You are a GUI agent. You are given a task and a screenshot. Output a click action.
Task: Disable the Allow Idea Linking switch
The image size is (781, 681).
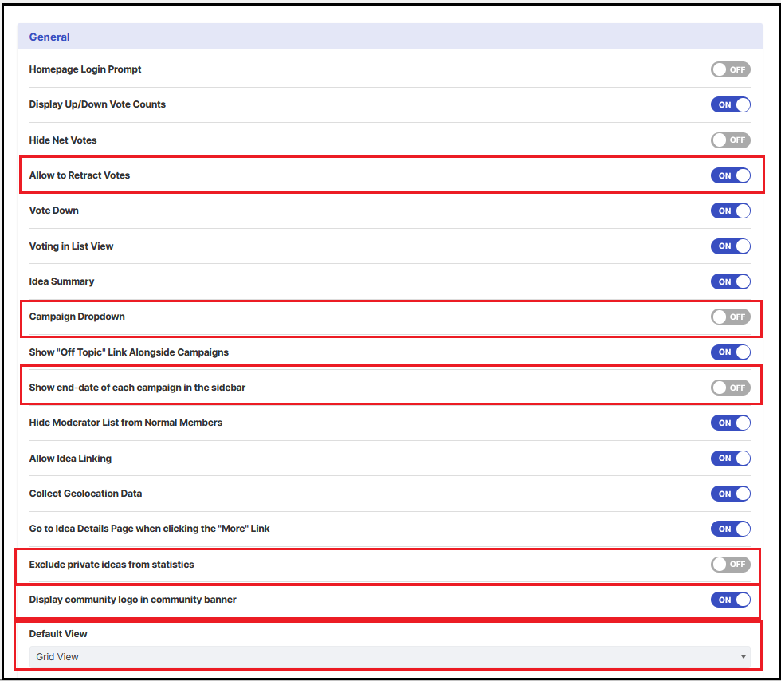(x=730, y=459)
